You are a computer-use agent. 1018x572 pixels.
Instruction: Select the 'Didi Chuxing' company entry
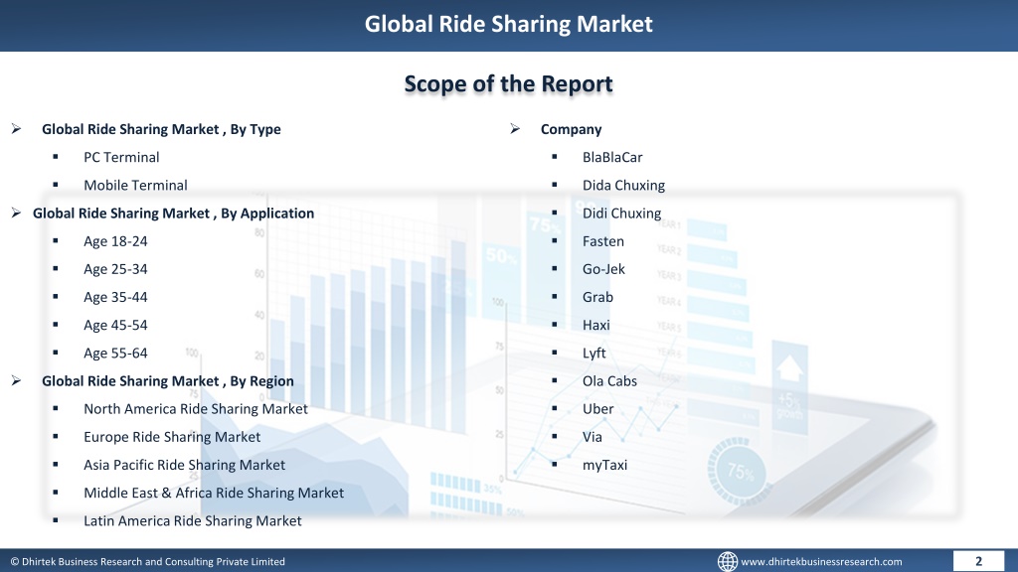pos(621,213)
